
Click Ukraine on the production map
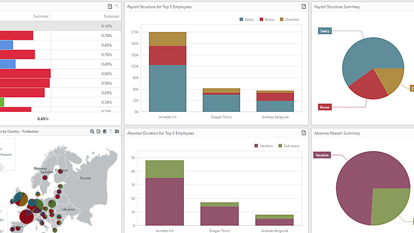[68, 209]
